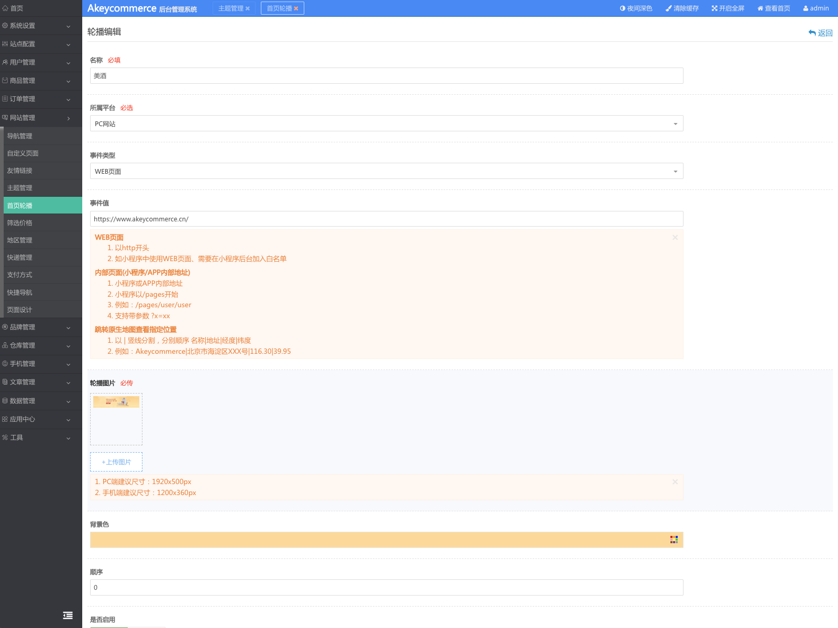The width and height of the screenshot is (838, 628).
Task: Open 支付方式 in the sidebar
Action: pyautogui.click(x=43, y=275)
